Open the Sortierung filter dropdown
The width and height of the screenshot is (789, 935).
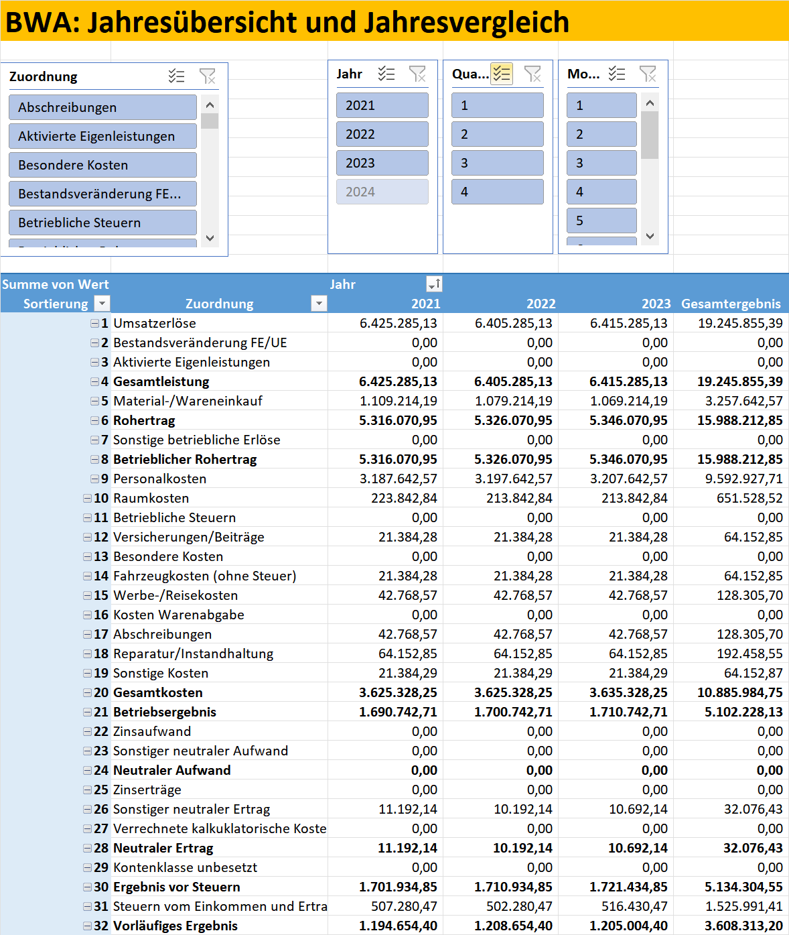pyautogui.click(x=102, y=304)
